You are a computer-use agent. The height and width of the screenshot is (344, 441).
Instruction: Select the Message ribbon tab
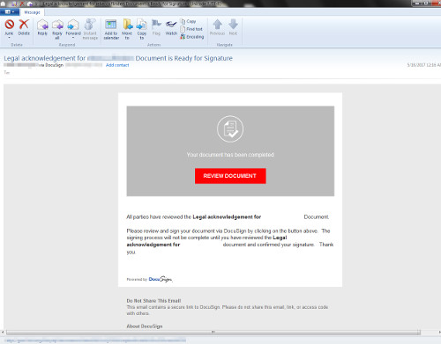click(x=32, y=12)
